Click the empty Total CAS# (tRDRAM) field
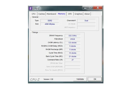Screen dimensions: 132x99 (72, 67)
